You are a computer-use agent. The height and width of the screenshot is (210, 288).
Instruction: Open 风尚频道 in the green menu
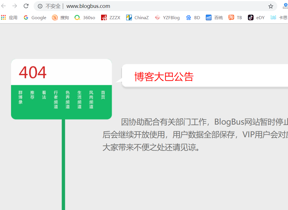point(91,100)
